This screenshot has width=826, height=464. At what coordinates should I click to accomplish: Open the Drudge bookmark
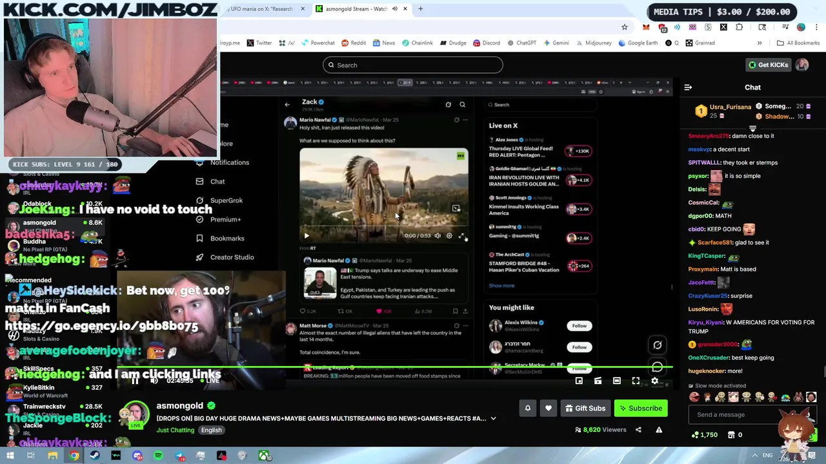[453, 43]
